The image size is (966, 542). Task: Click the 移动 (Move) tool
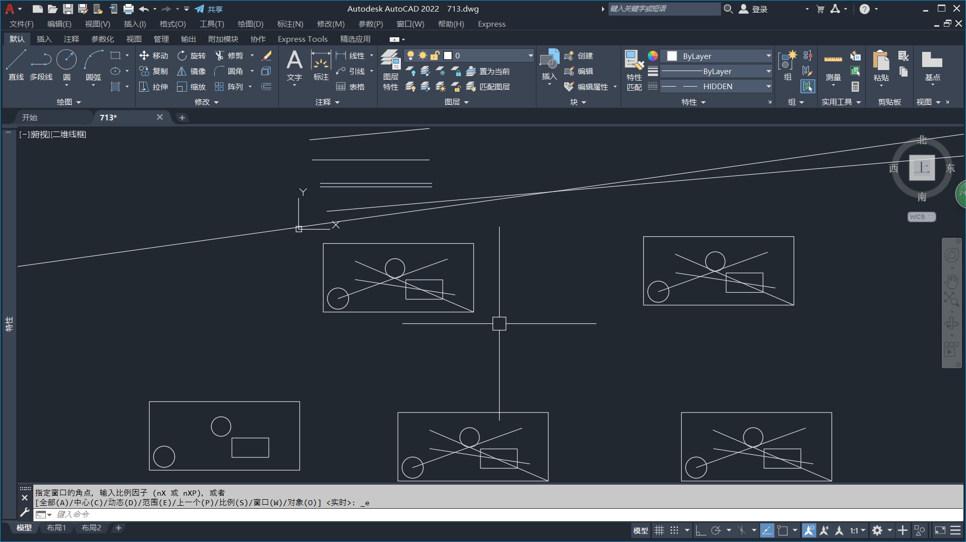(154, 55)
